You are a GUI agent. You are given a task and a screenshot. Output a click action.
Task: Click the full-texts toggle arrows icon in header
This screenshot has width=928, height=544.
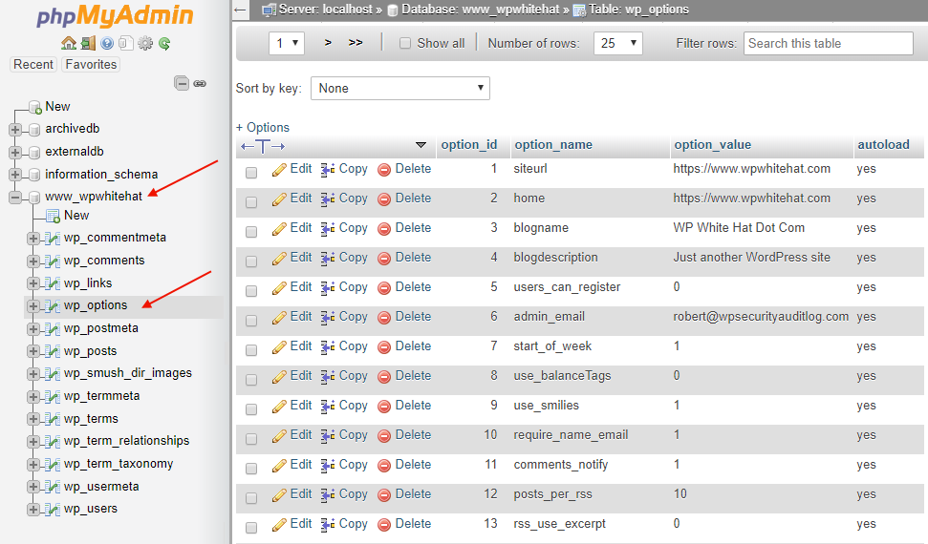coord(263,146)
